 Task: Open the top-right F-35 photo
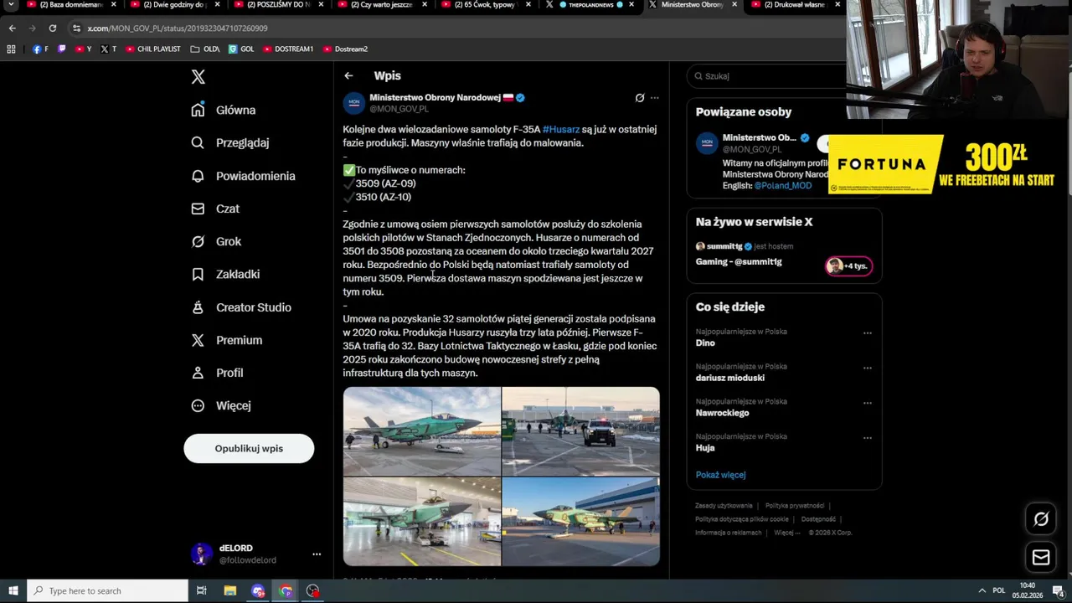point(580,430)
